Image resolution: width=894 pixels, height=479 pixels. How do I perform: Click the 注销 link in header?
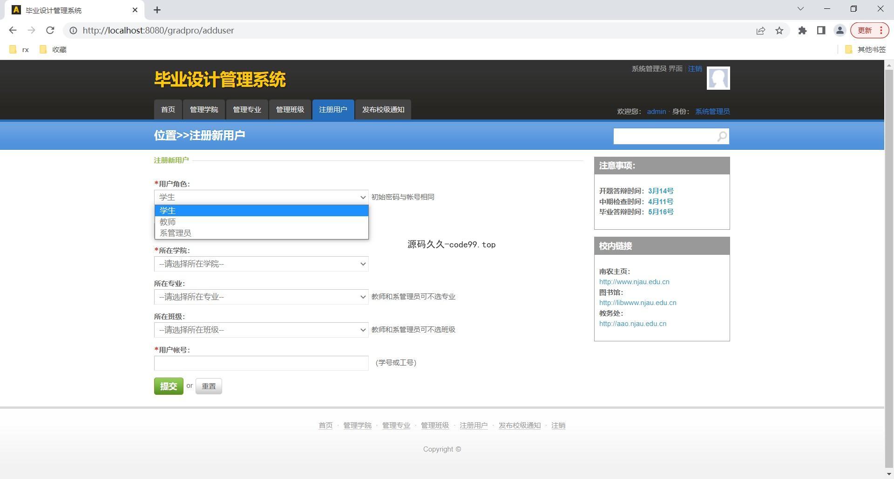[695, 68]
